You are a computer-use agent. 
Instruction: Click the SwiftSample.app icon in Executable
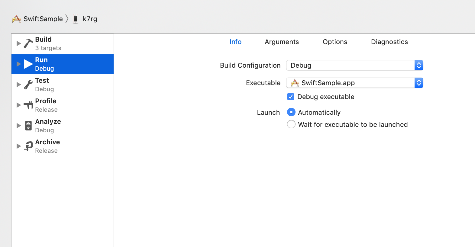click(x=295, y=83)
